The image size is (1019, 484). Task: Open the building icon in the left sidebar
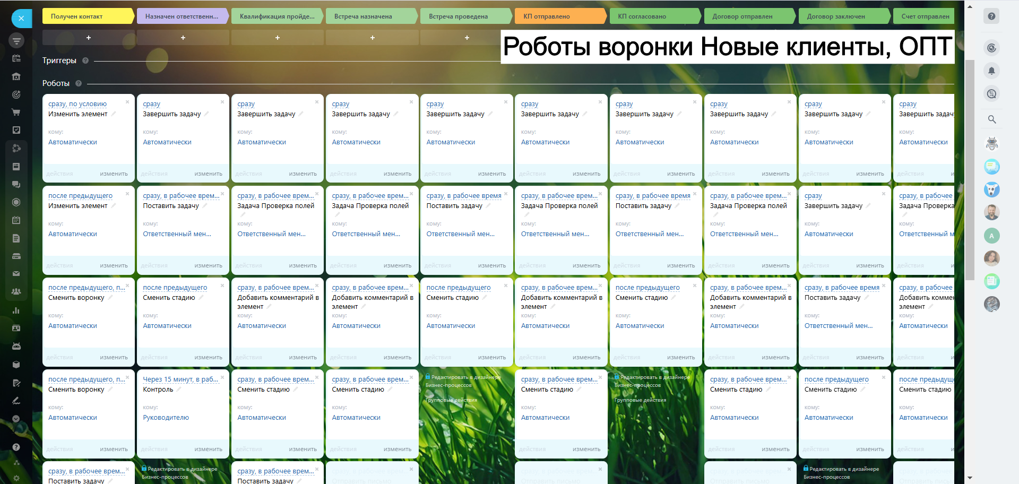point(16,76)
